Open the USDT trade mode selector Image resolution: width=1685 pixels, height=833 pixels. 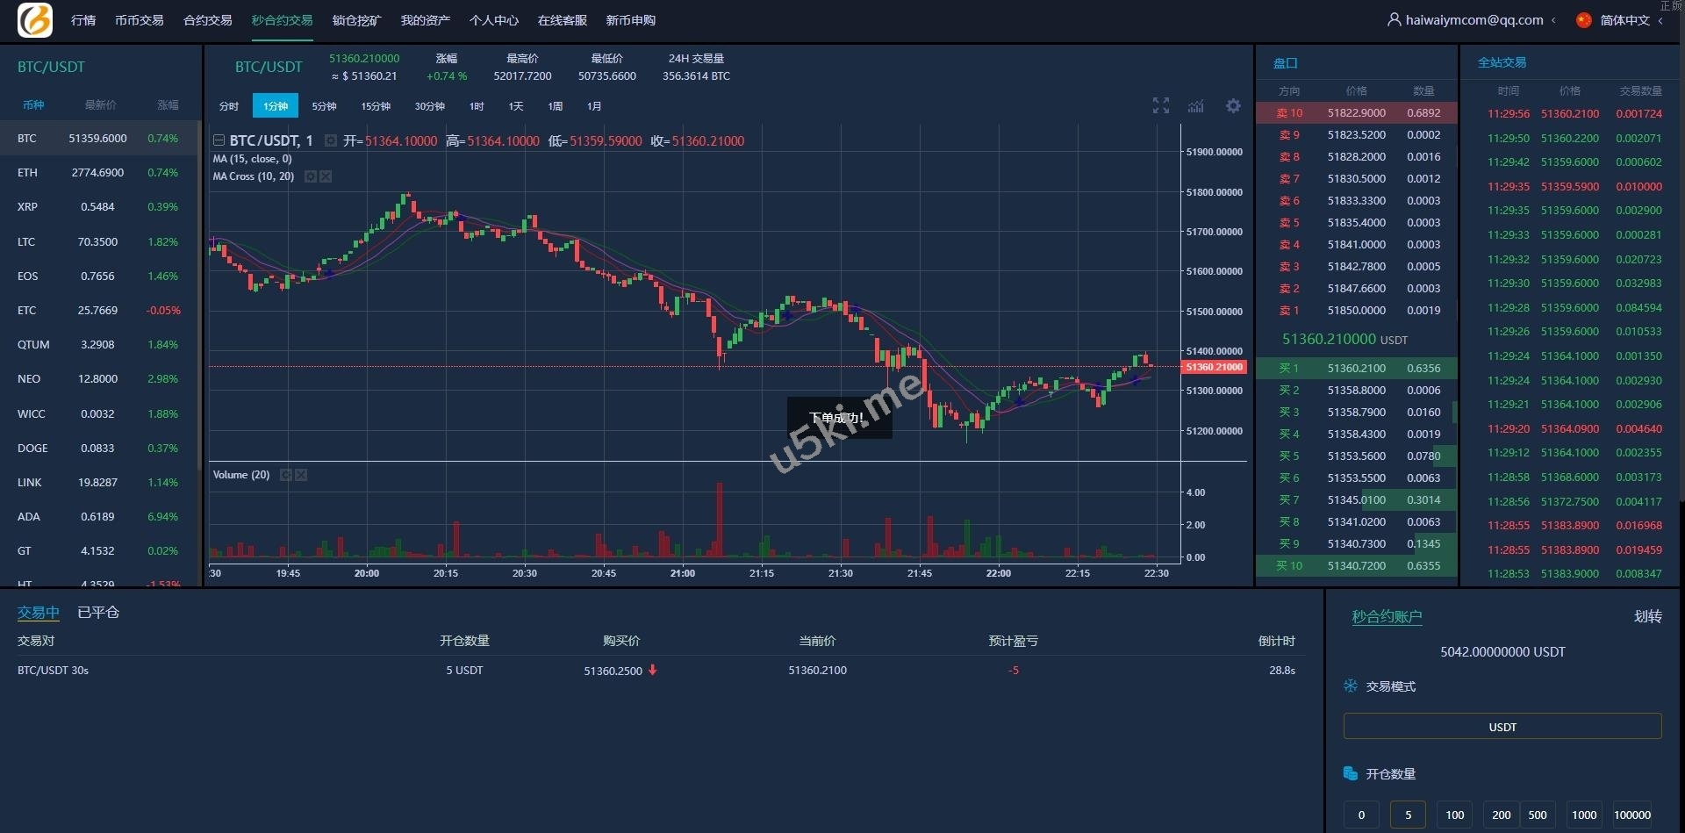point(1502,727)
